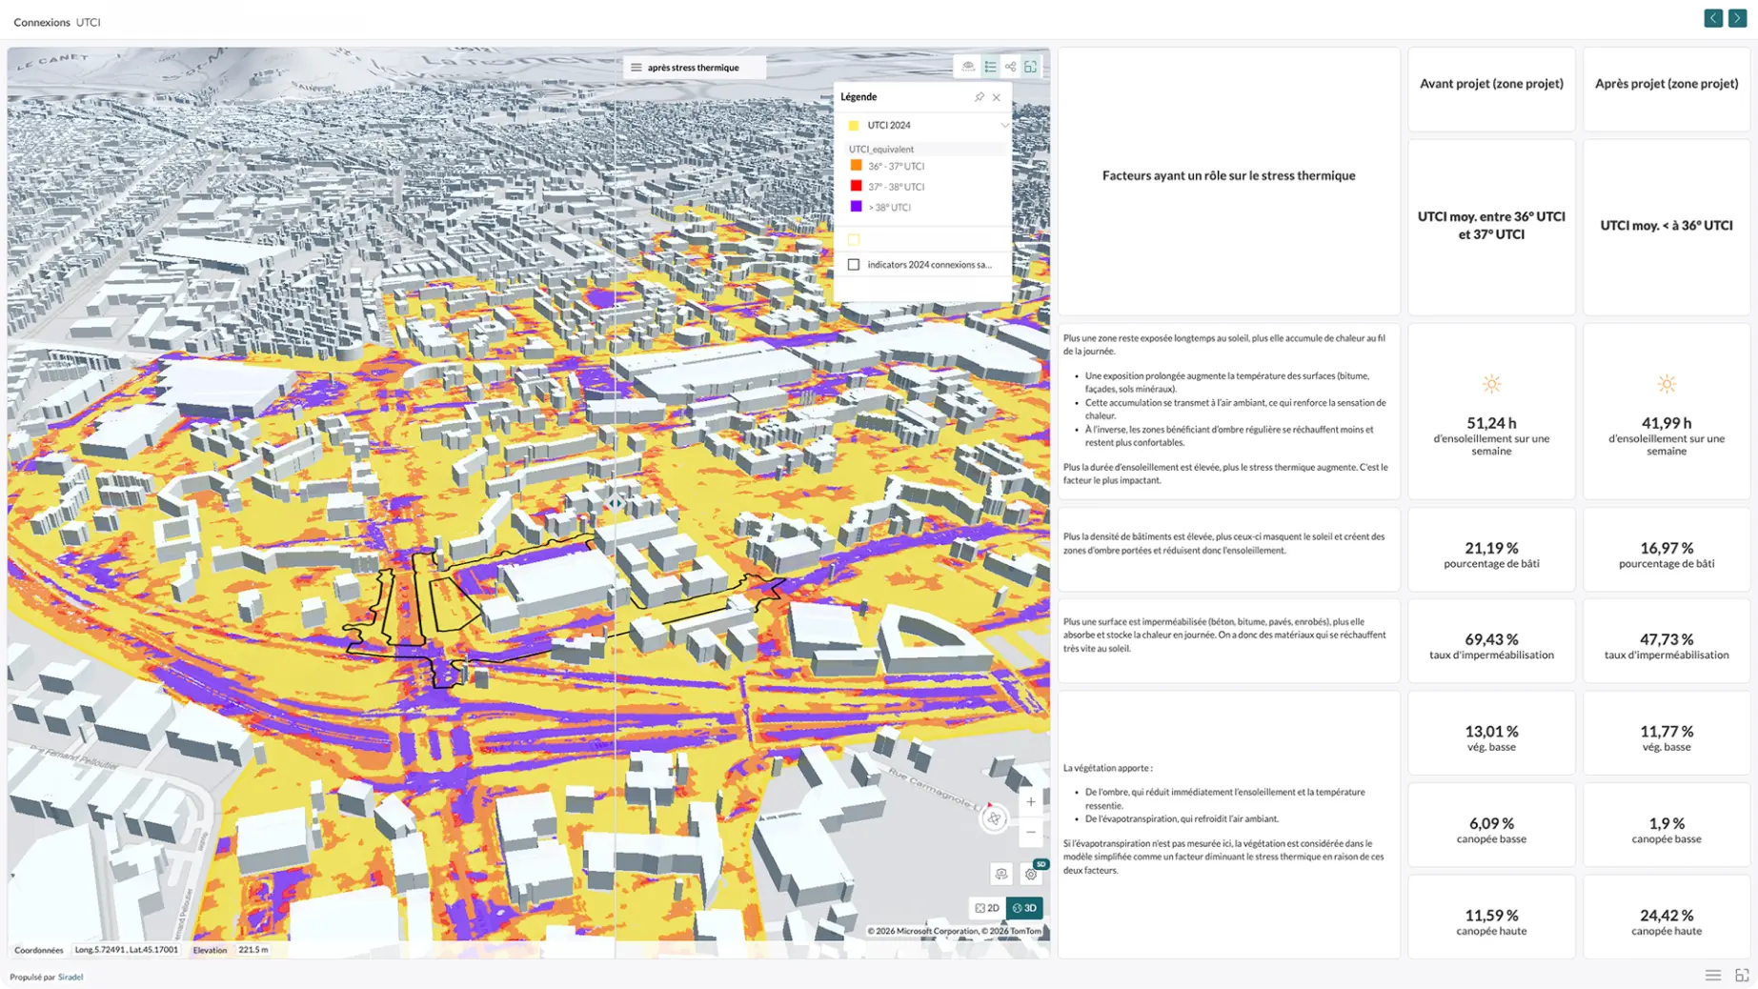Image resolution: width=1758 pixels, height=989 pixels.
Task: Open the bottom-right hamburger menu
Action: coord(1713,976)
